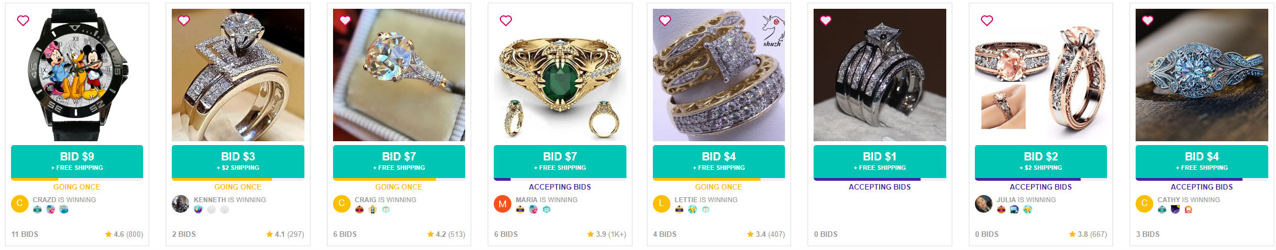Click the 3.9 (1K+) seller rating
Viewport: 1276px width, 250px height.
click(x=606, y=234)
